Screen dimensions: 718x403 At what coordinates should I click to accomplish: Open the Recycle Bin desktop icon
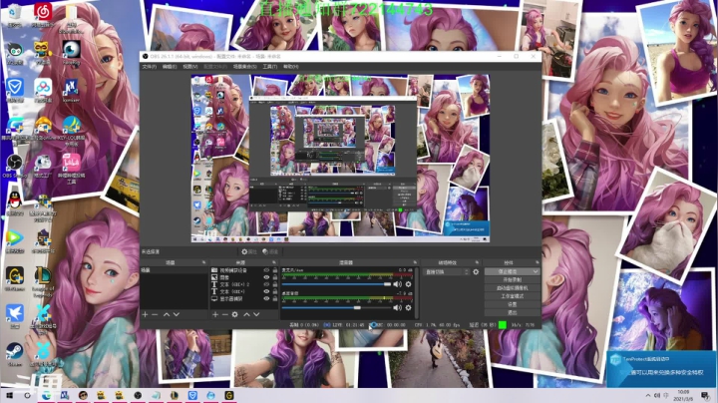[14, 15]
